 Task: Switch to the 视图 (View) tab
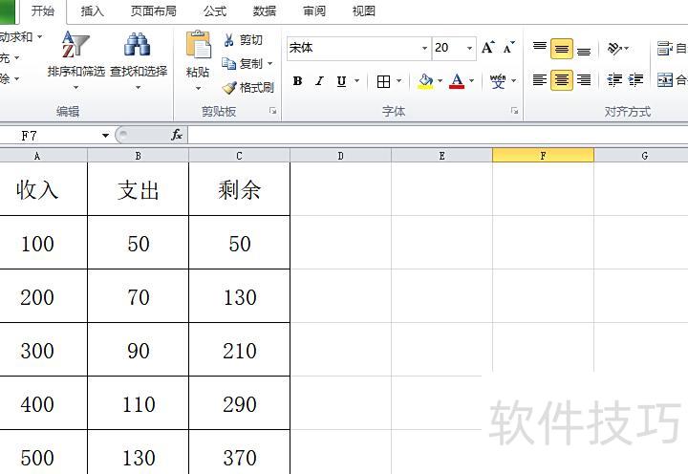(363, 11)
